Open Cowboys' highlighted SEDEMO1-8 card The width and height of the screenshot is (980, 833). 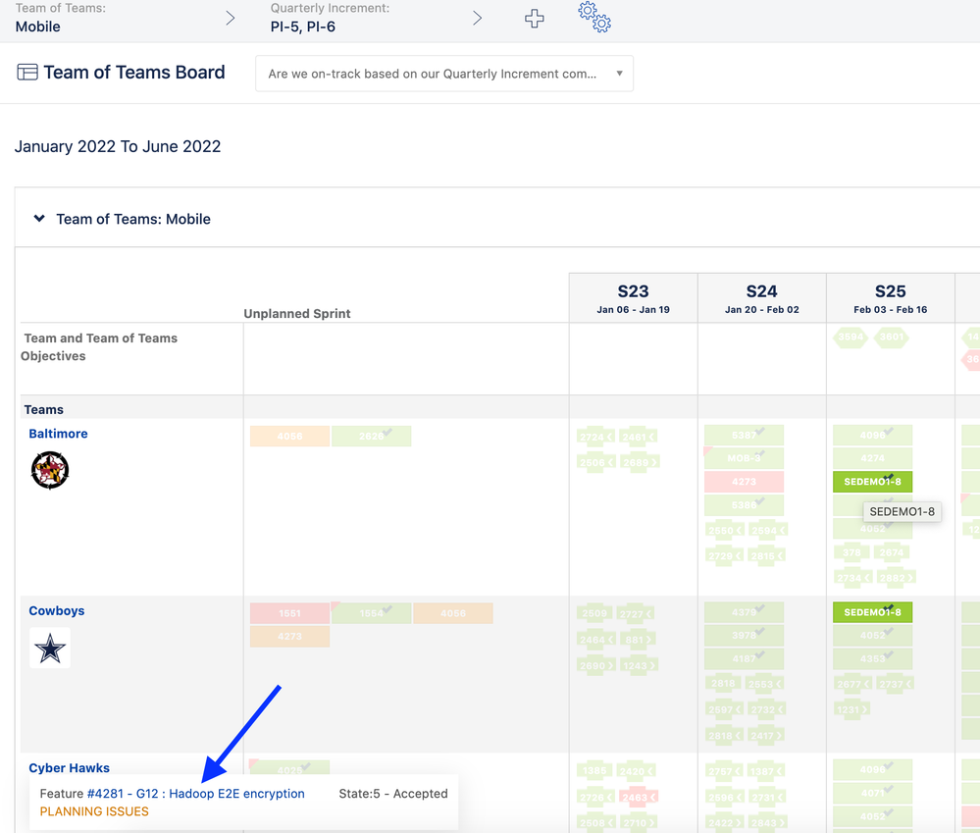(x=872, y=612)
